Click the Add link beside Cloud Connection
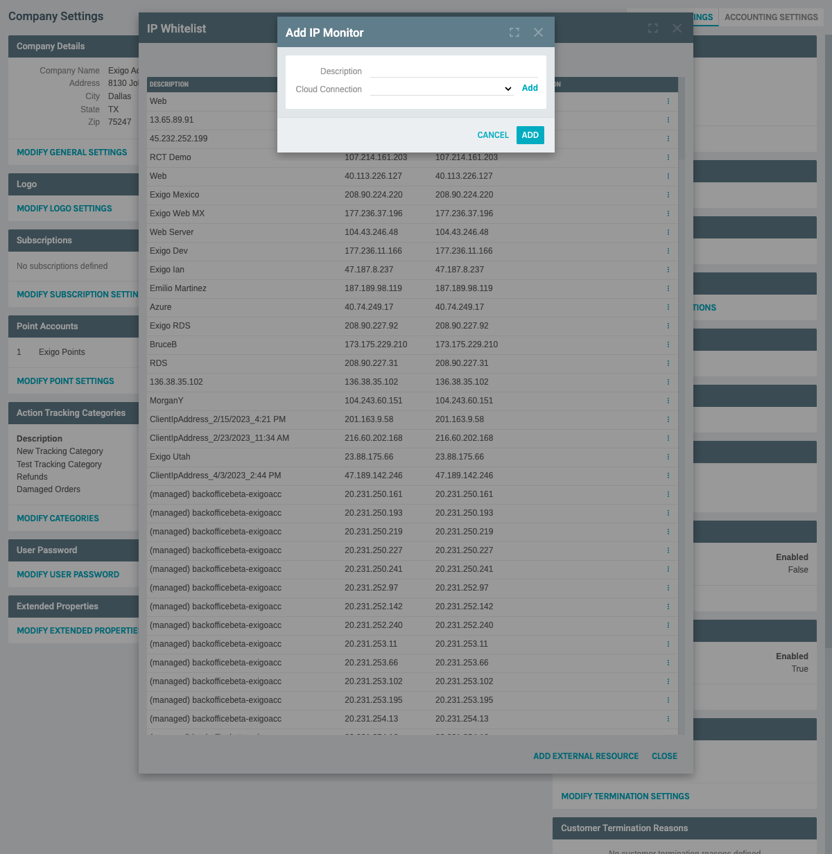 point(530,88)
